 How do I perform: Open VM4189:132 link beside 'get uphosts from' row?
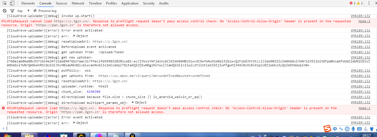pos(360,76)
